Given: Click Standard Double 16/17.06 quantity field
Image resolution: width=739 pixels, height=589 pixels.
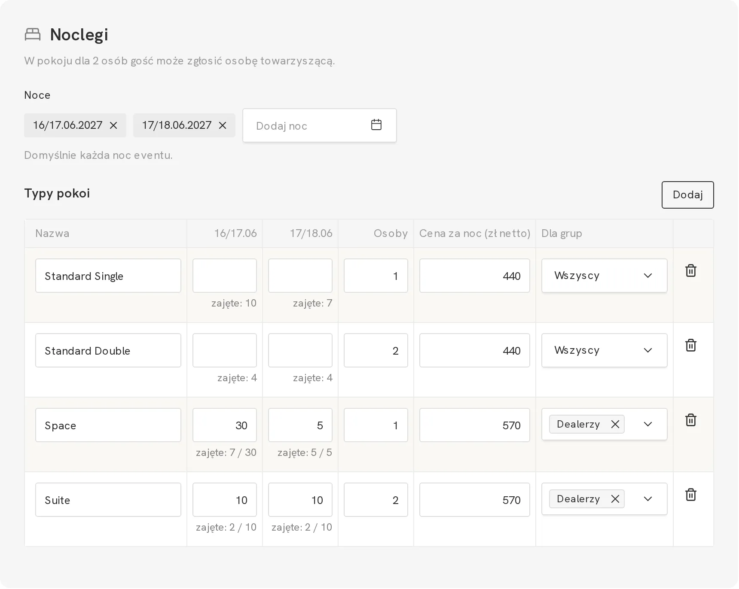Looking at the screenshot, I should 225,350.
